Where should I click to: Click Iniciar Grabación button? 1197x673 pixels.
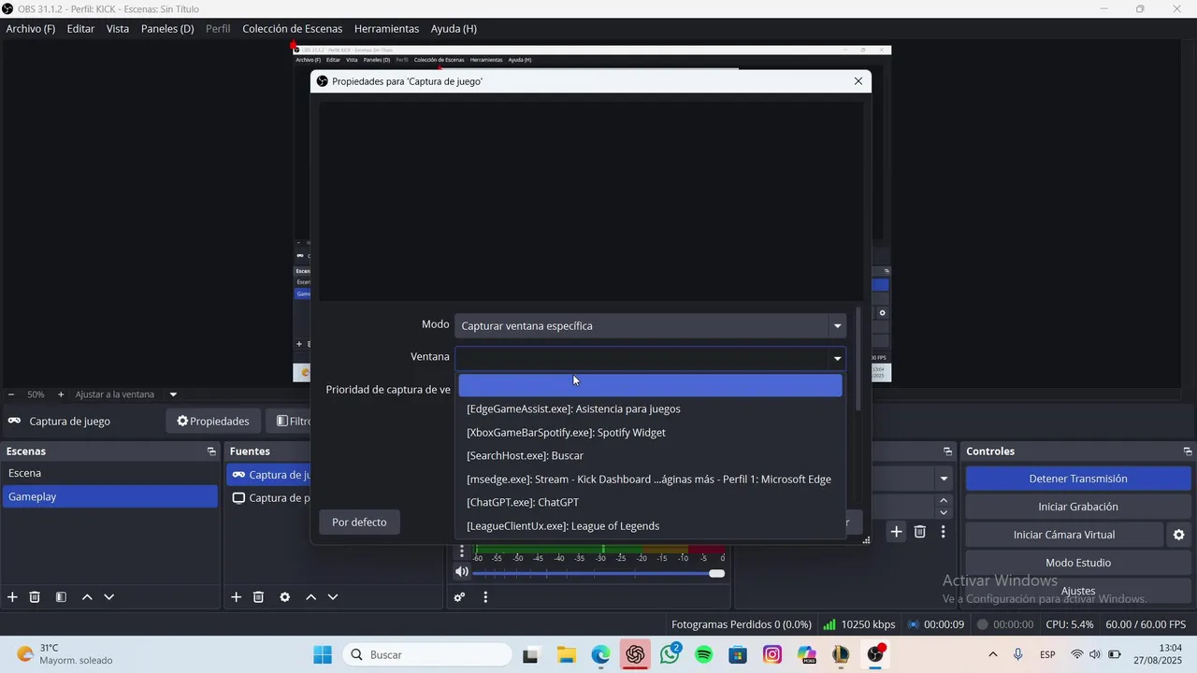tap(1078, 507)
